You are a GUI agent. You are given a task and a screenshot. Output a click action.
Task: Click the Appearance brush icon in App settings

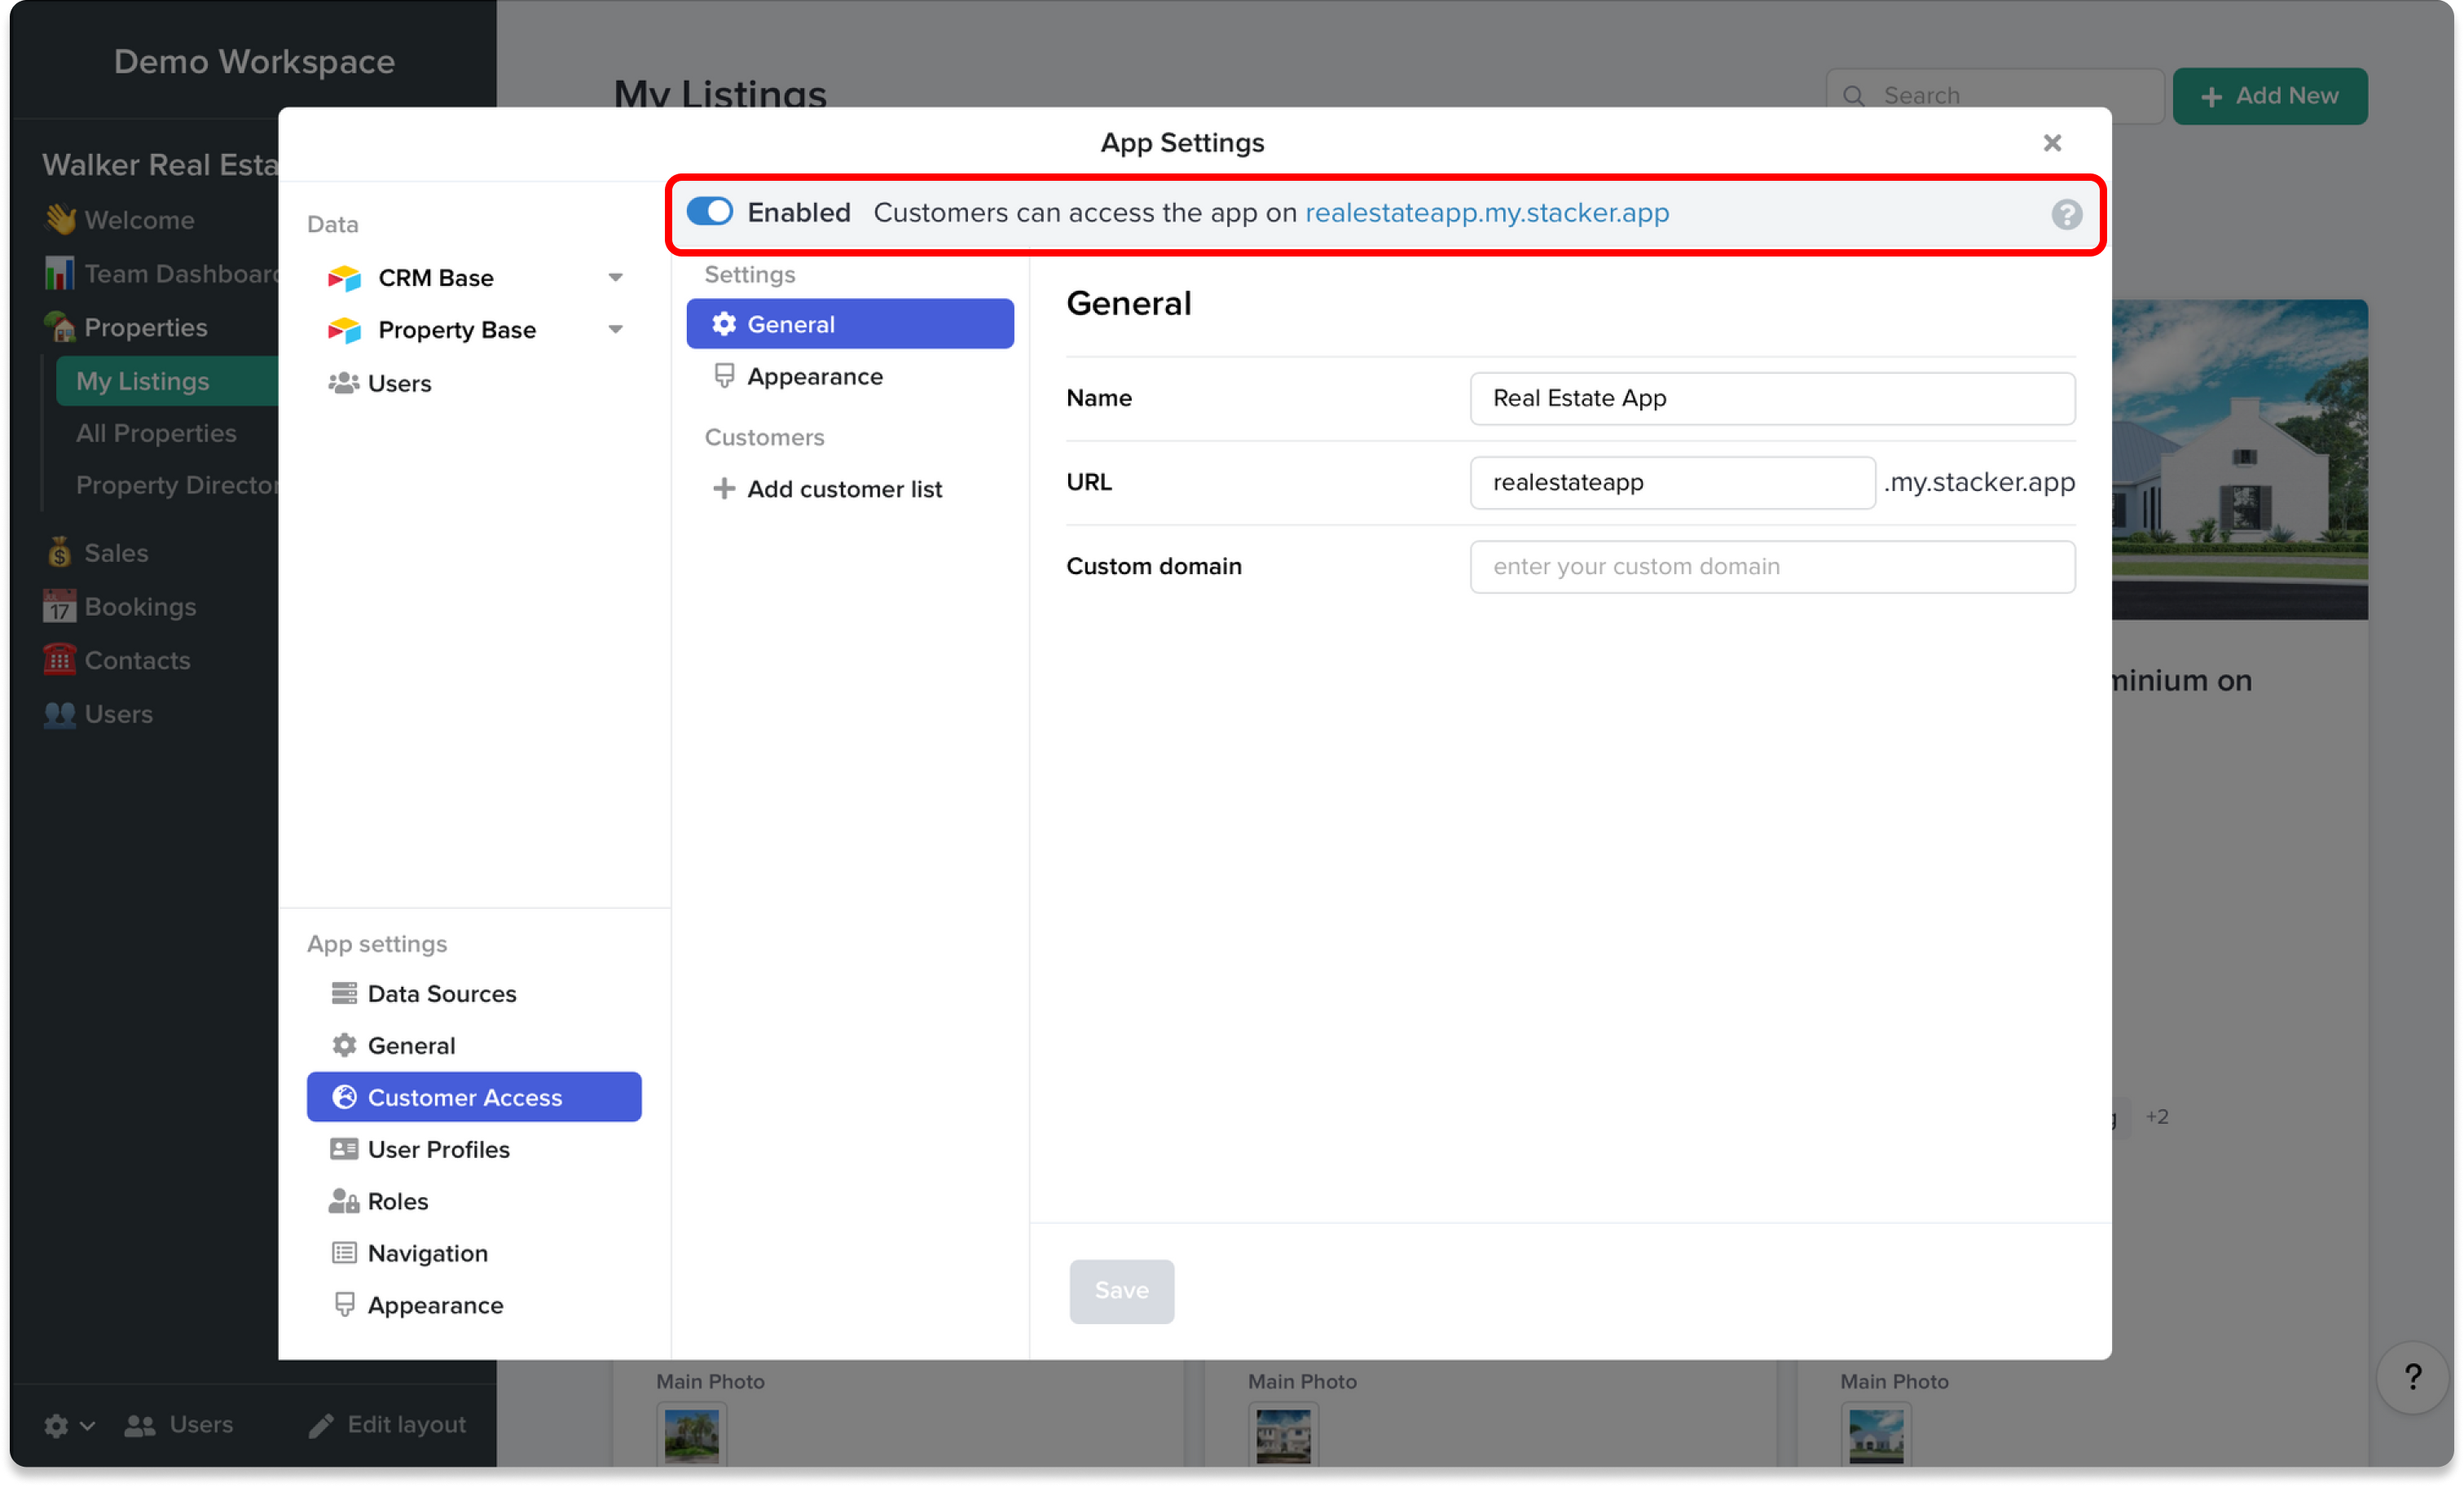click(x=344, y=1305)
